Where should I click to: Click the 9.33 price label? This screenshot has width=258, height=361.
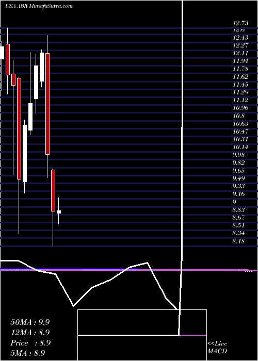238,186
